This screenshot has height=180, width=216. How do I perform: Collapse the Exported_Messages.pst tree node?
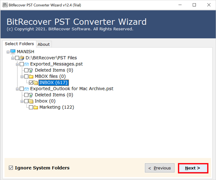tap(17, 64)
